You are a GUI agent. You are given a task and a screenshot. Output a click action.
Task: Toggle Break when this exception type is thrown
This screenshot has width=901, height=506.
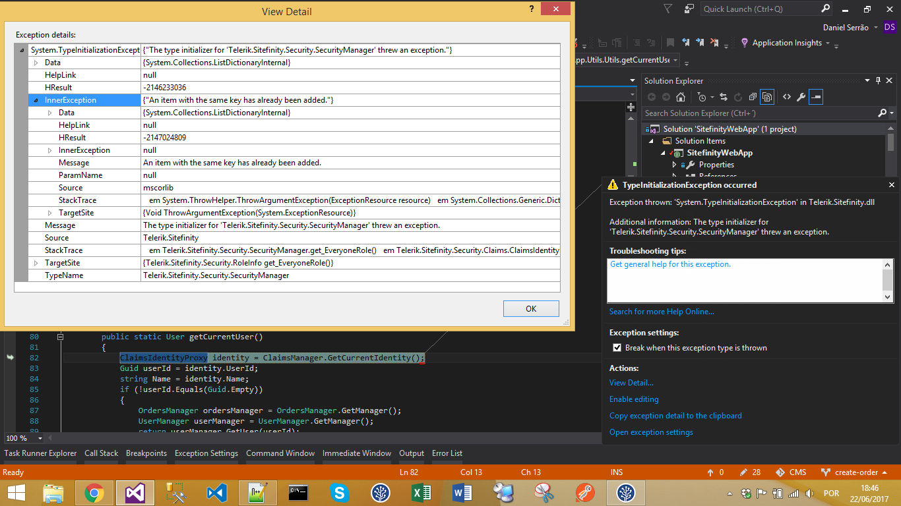coord(617,348)
